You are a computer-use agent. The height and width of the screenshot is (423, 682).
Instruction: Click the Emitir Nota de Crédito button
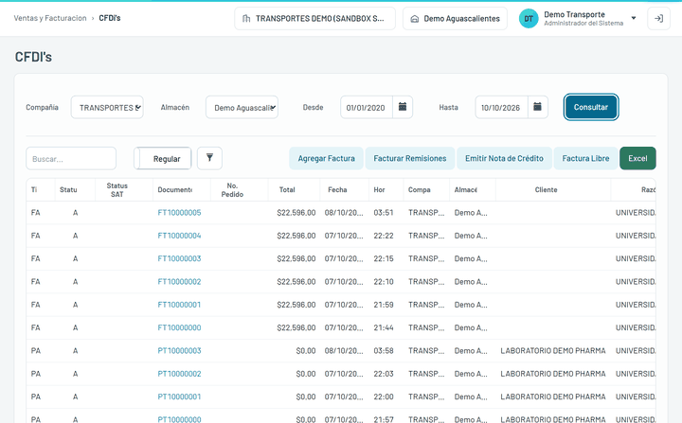[504, 158]
